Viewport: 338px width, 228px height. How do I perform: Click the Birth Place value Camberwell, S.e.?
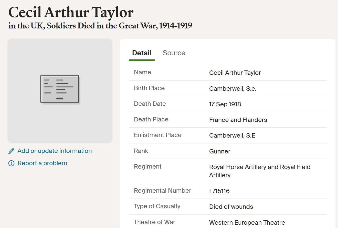(x=233, y=89)
